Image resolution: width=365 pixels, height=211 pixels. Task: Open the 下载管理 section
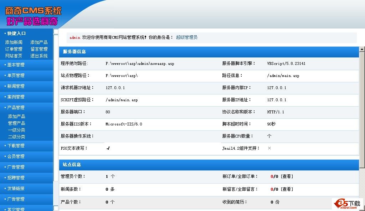pos(16,146)
